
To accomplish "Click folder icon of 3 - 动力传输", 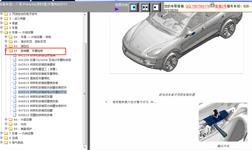I will click(6, 18).
